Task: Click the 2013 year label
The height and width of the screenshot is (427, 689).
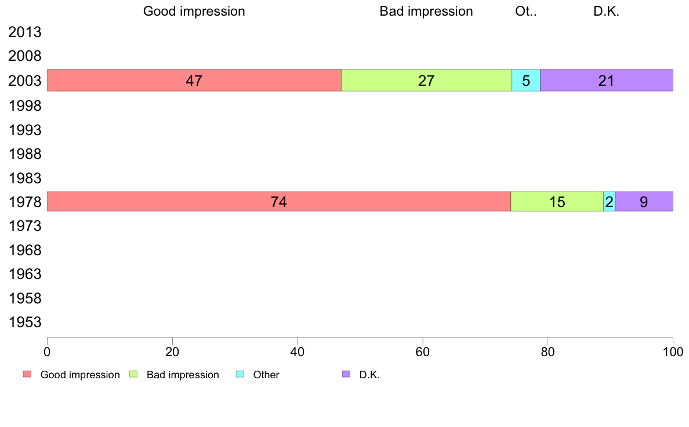Action: (25, 32)
